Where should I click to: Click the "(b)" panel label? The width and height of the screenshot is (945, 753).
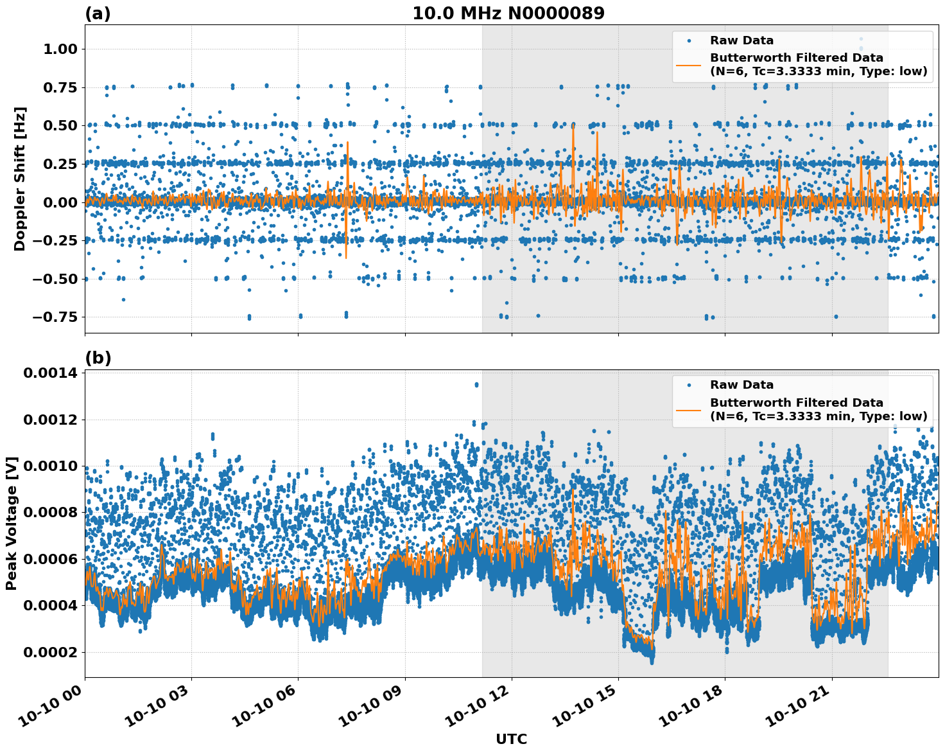pos(98,358)
